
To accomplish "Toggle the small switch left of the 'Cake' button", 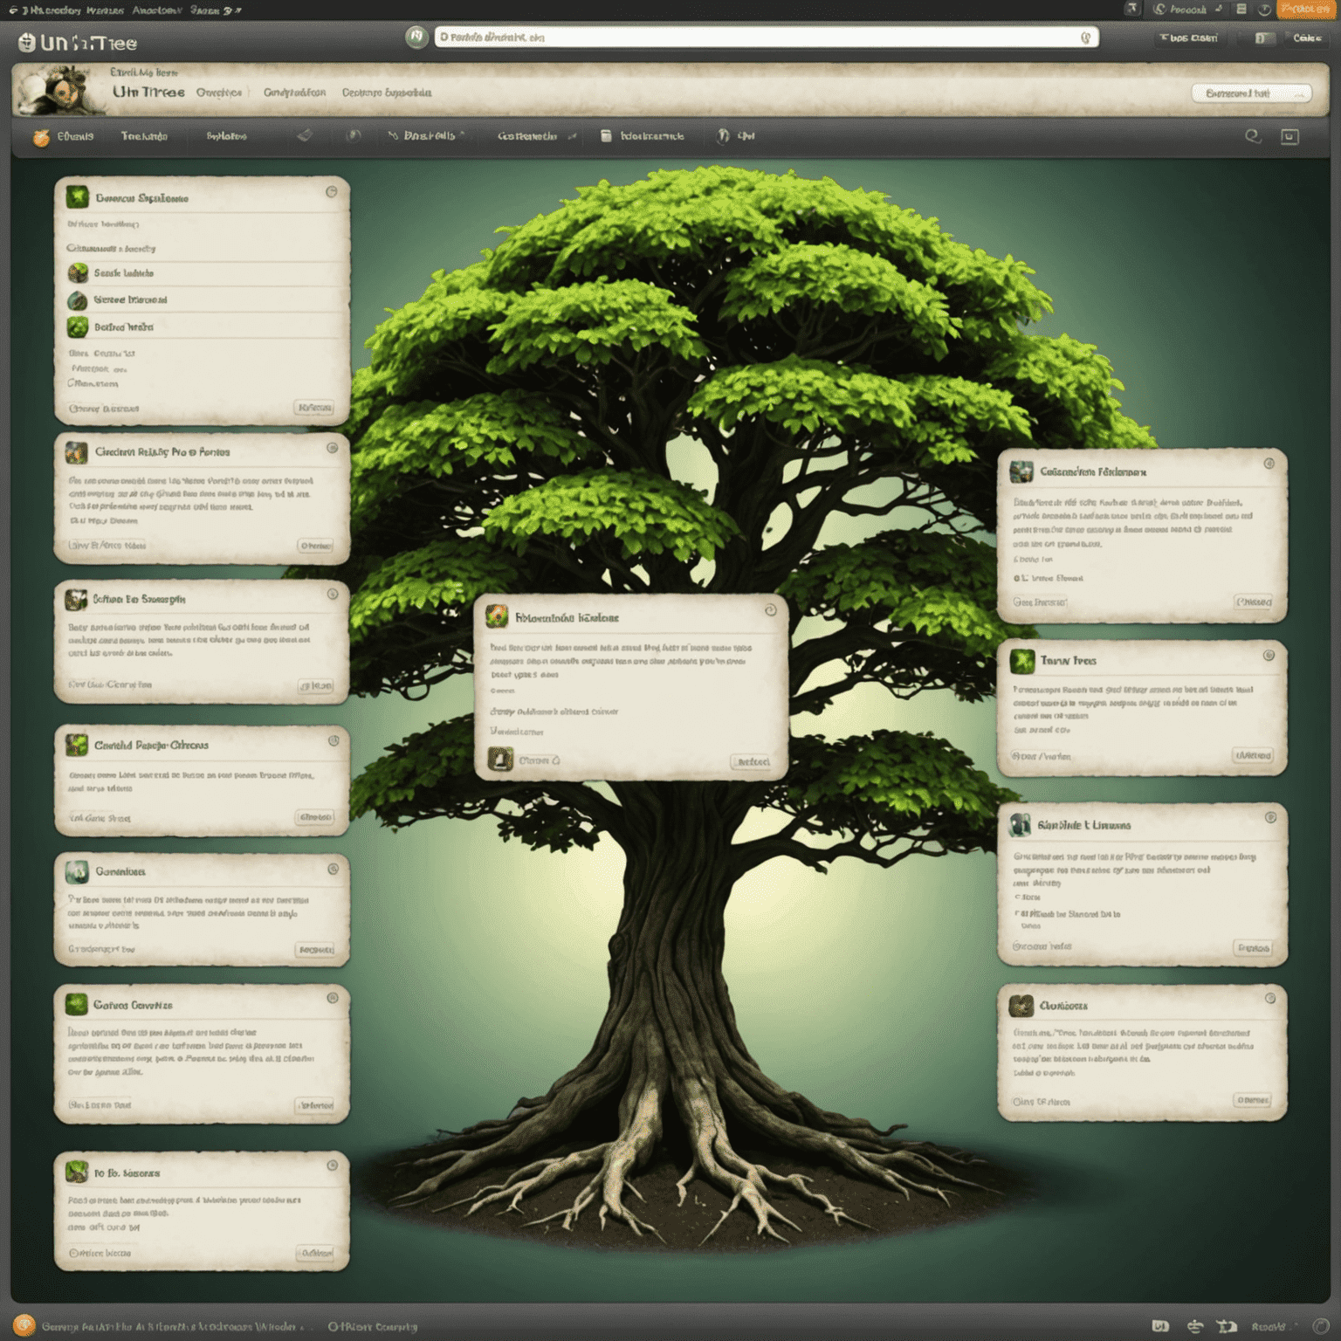I will pyautogui.click(x=1264, y=38).
